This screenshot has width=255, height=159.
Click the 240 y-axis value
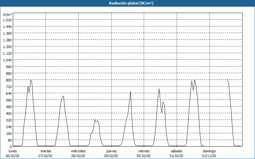9,127
